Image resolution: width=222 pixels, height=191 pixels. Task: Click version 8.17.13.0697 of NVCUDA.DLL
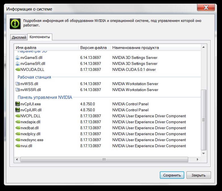[91, 69]
